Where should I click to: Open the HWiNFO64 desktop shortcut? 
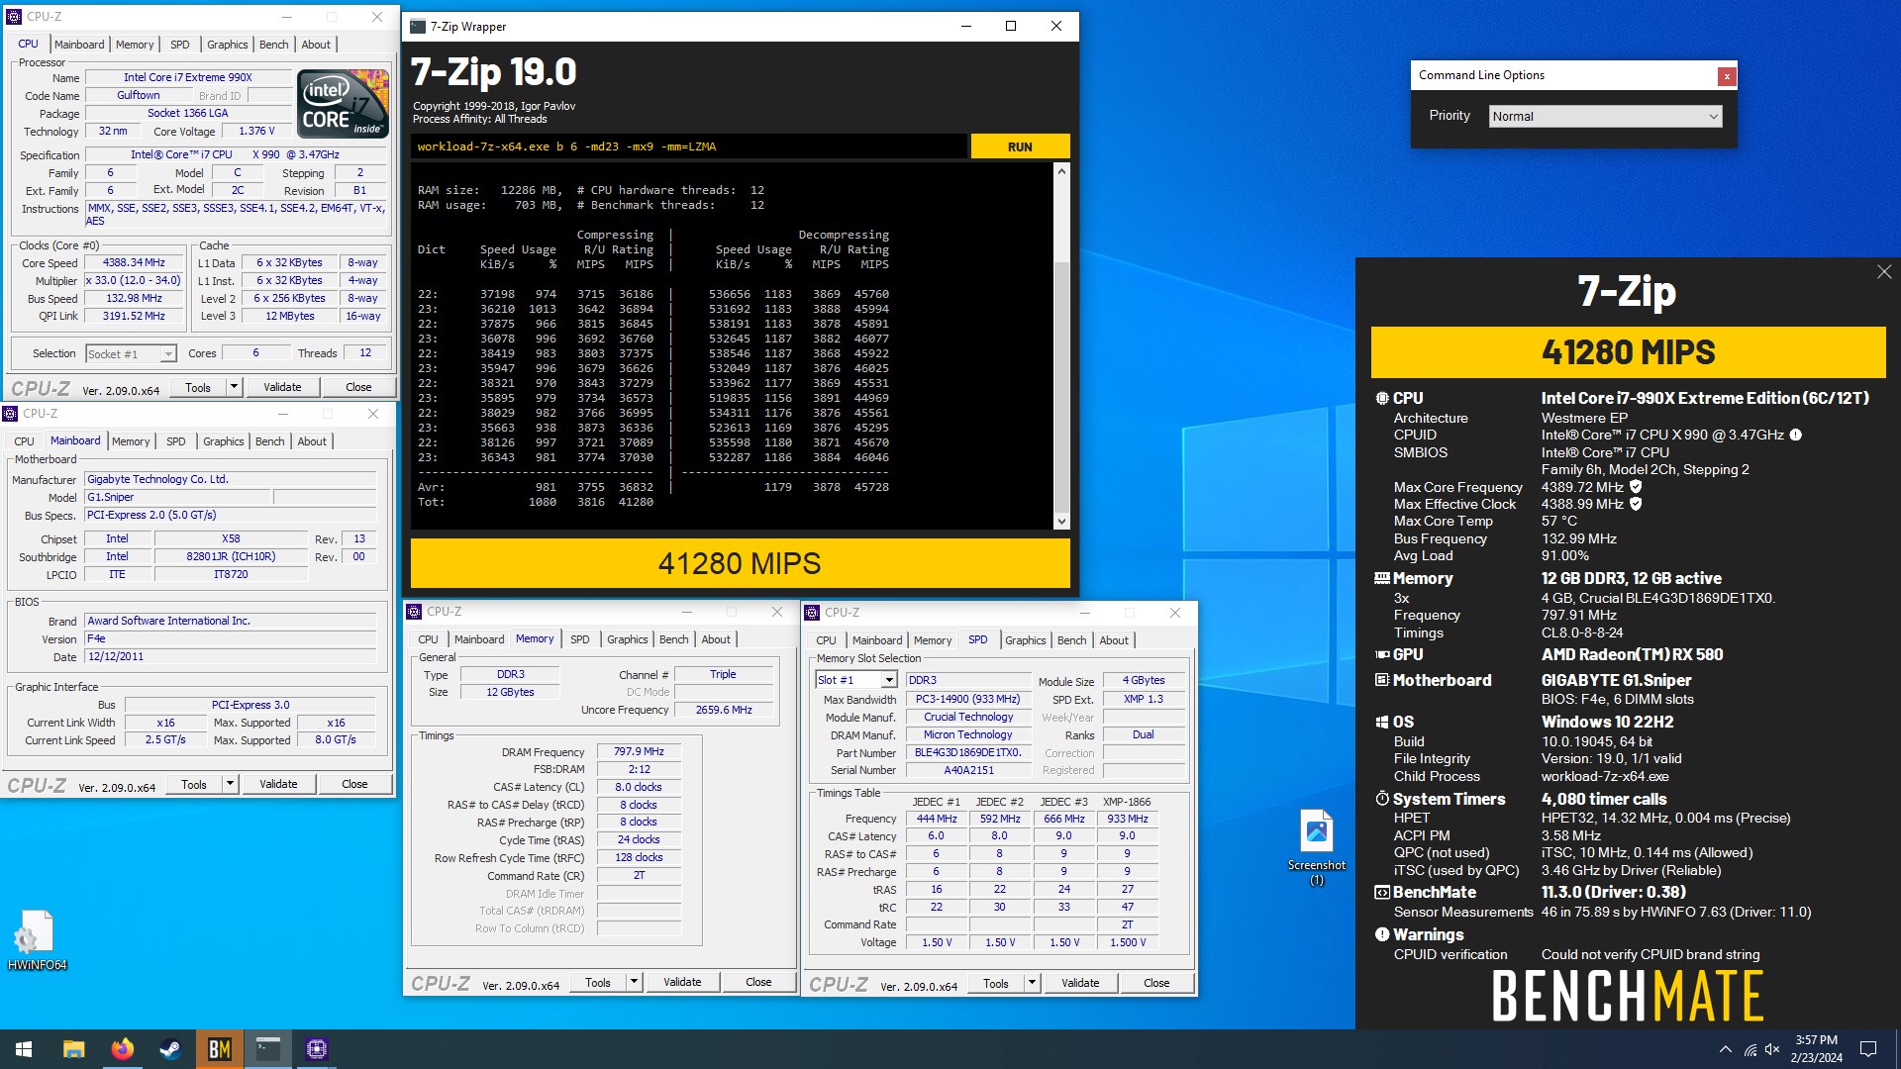pos(37,940)
